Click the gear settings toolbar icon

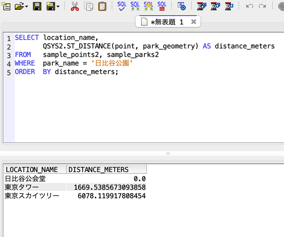182,6
